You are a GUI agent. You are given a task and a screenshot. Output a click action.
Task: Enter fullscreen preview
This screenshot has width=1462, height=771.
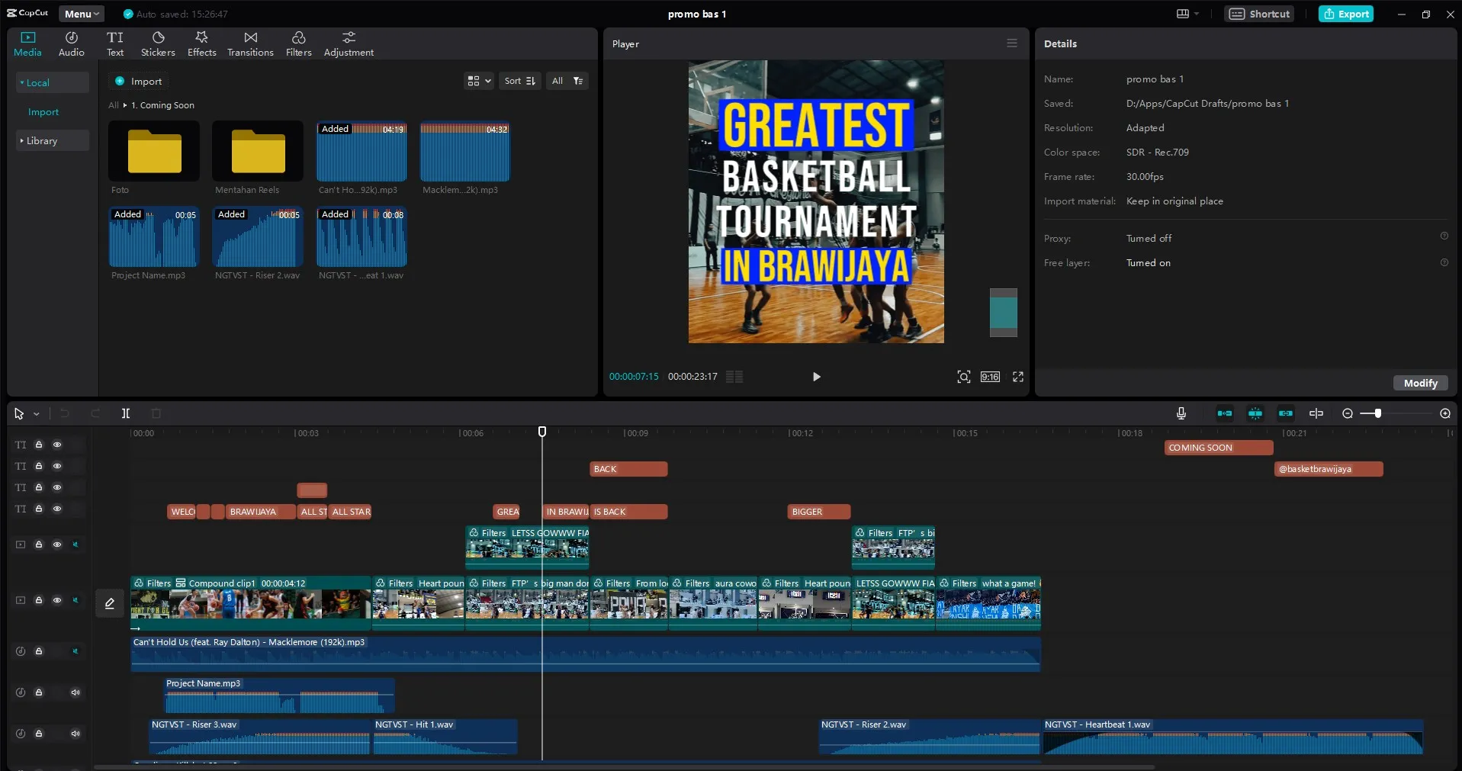1018,377
